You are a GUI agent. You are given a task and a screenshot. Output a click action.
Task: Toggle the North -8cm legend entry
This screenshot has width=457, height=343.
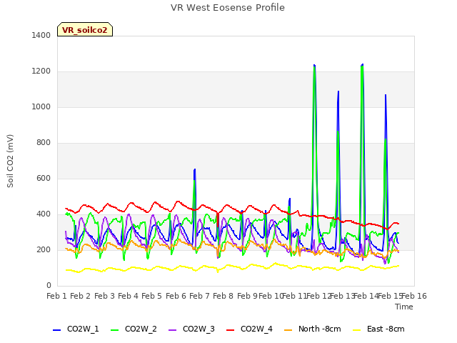[x=313, y=329]
